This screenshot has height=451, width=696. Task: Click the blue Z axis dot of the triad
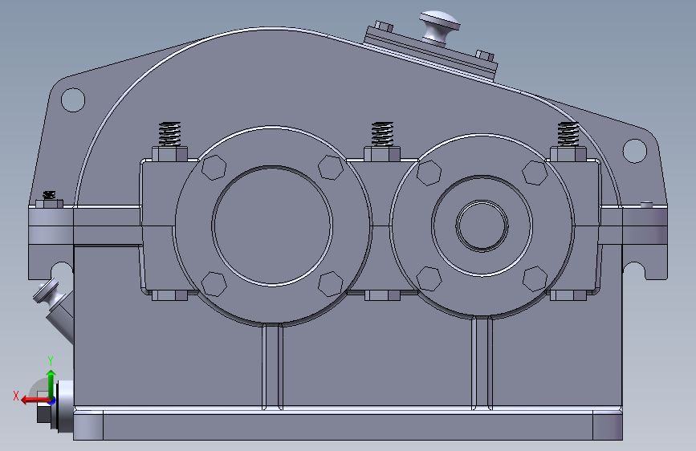(x=52, y=401)
